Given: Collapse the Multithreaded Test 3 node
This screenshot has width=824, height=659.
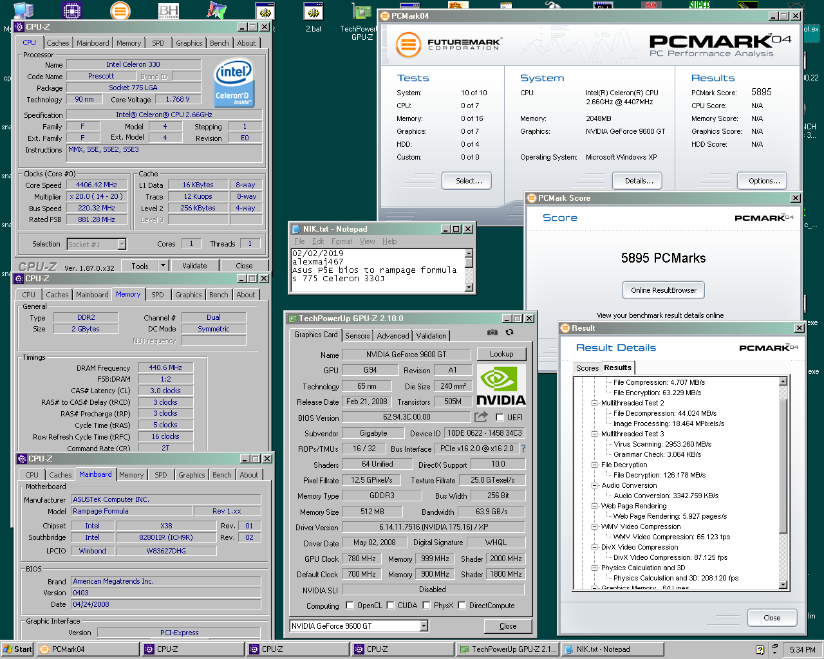Looking at the screenshot, I should pyautogui.click(x=594, y=434).
